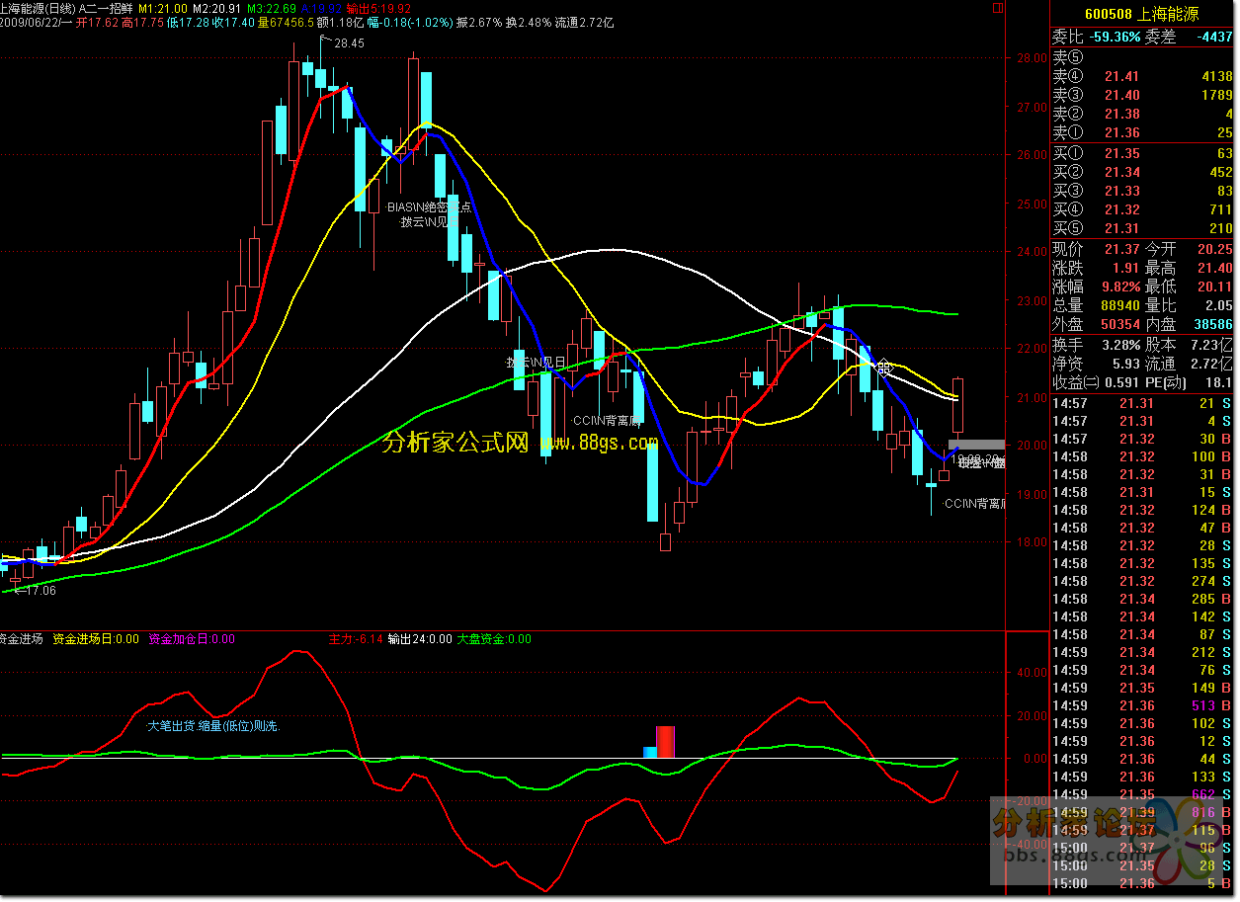This screenshot has width=1240, height=902.
Task: Click the 28.45 high price marker
Action: coord(349,43)
